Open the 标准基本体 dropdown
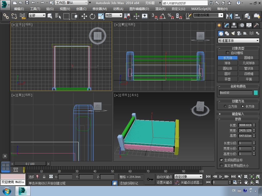262x196 pixels. (239, 41)
